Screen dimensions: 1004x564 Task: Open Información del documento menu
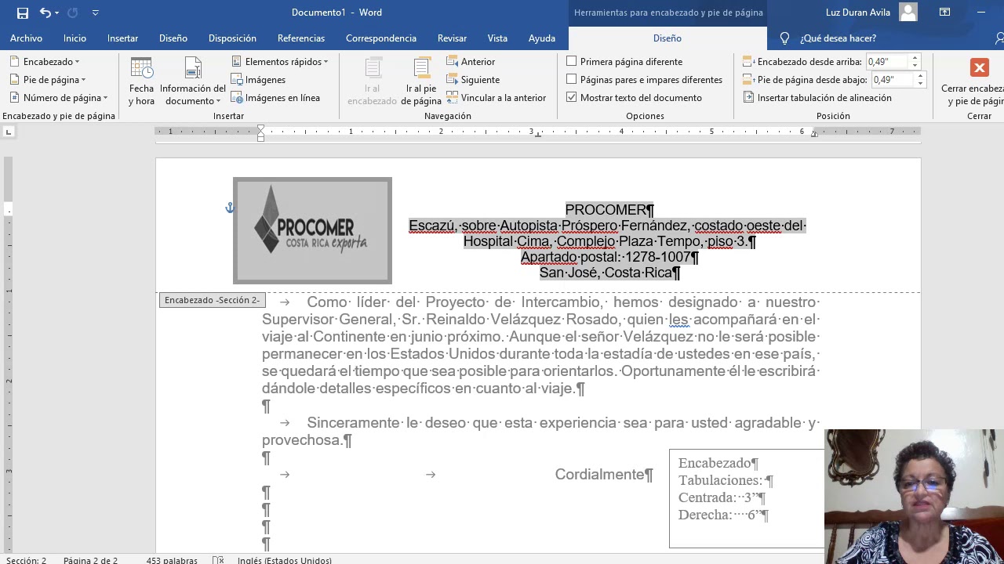pos(192,81)
